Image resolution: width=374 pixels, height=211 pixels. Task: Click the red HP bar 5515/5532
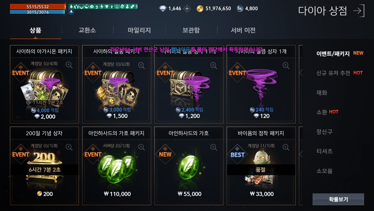click(x=37, y=7)
